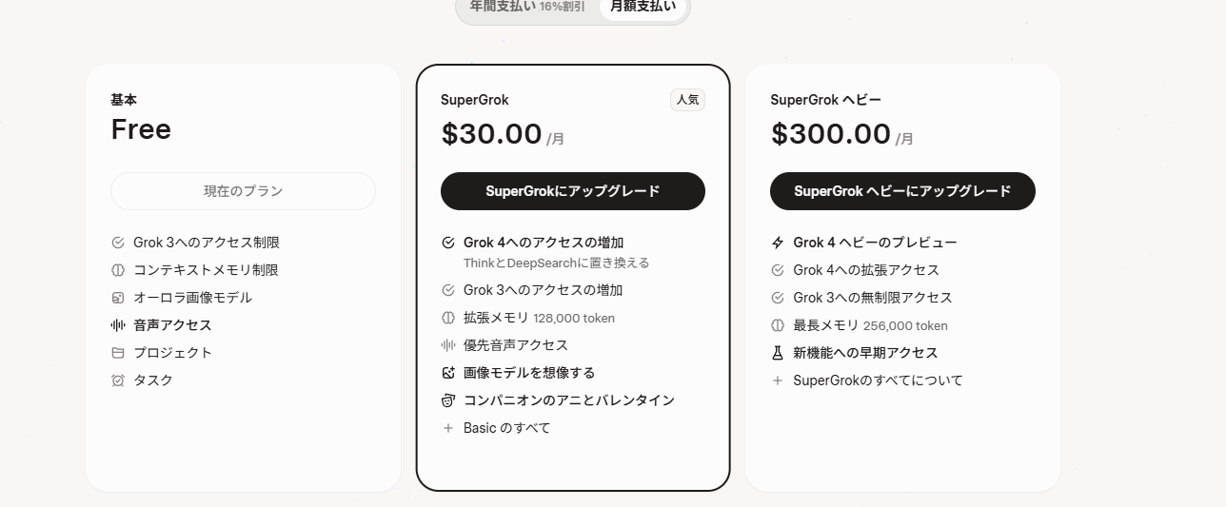This screenshot has width=1226, height=507.
Task: Click the companion mask icon beside コンパニオンのアニとバレンタイン
Action: tap(448, 400)
